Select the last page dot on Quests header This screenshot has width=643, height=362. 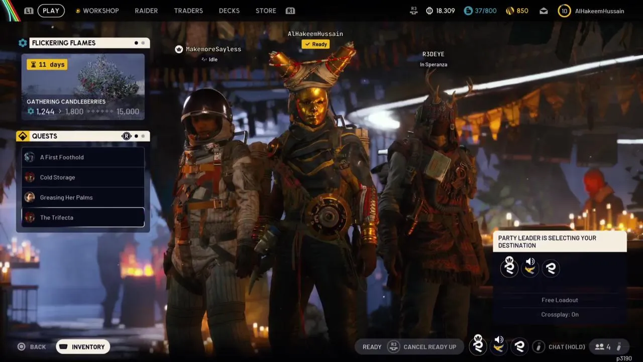click(143, 136)
